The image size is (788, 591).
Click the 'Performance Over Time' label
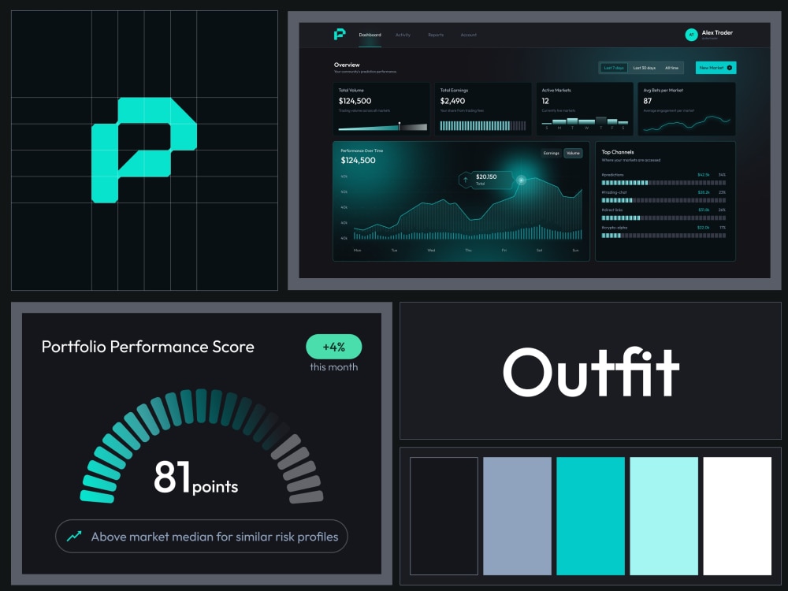362,151
